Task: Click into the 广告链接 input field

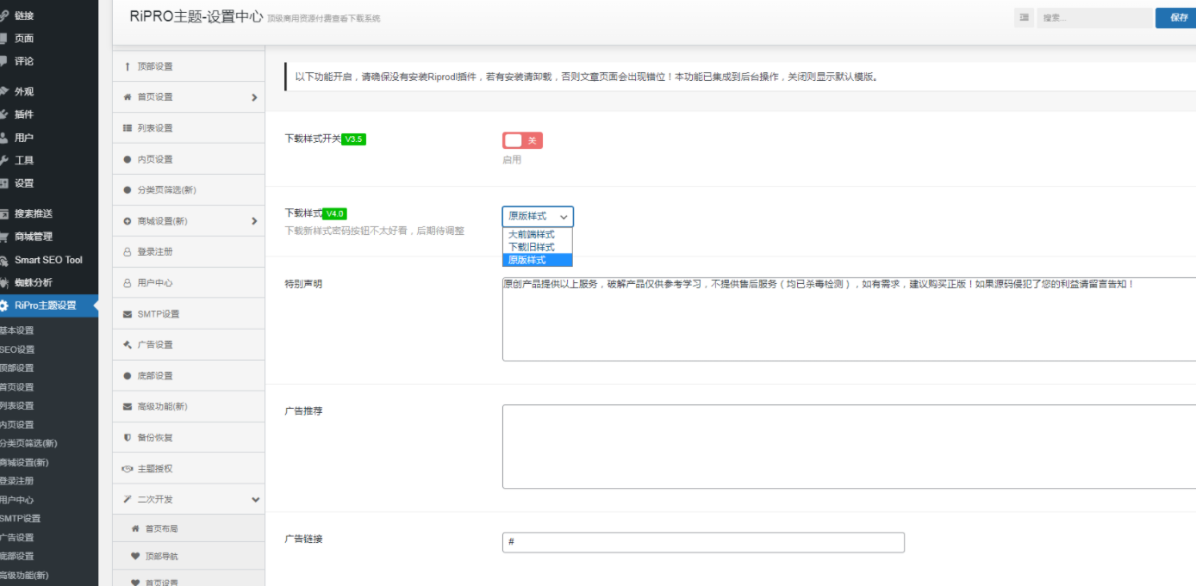Action: pos(703,542)
